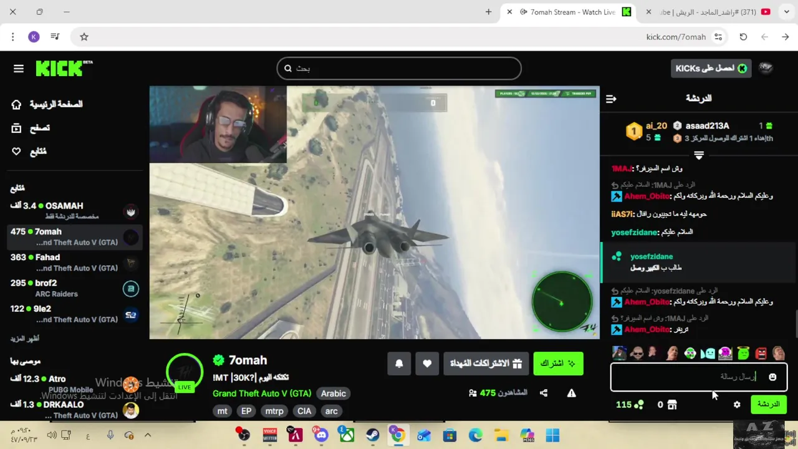Screen dimensions: 798x449
Task: Click the EP stream tag
Action: pos(246,411)
